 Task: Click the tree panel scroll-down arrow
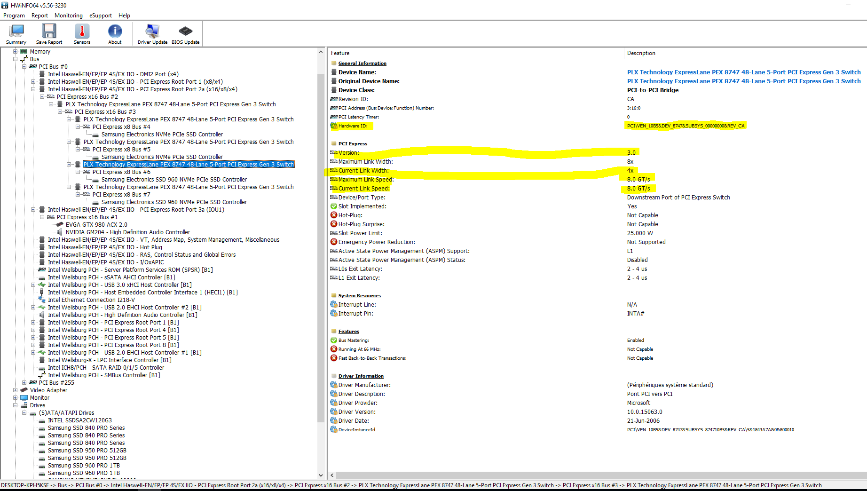click(x=321, y=475)
